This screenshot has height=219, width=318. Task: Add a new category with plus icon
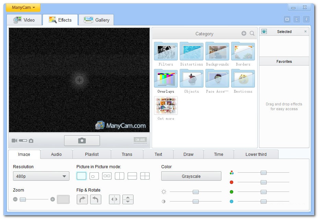244,34
